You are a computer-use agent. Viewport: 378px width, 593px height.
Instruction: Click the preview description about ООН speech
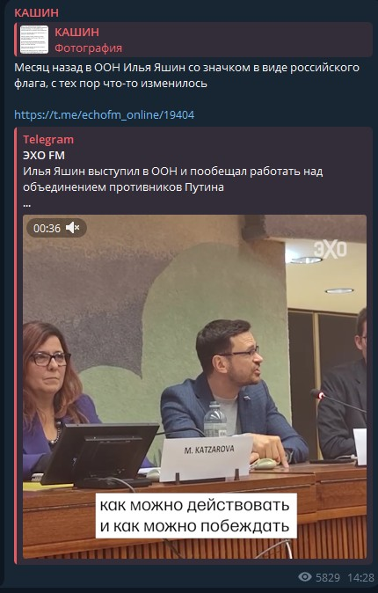[x=173, y=179]
